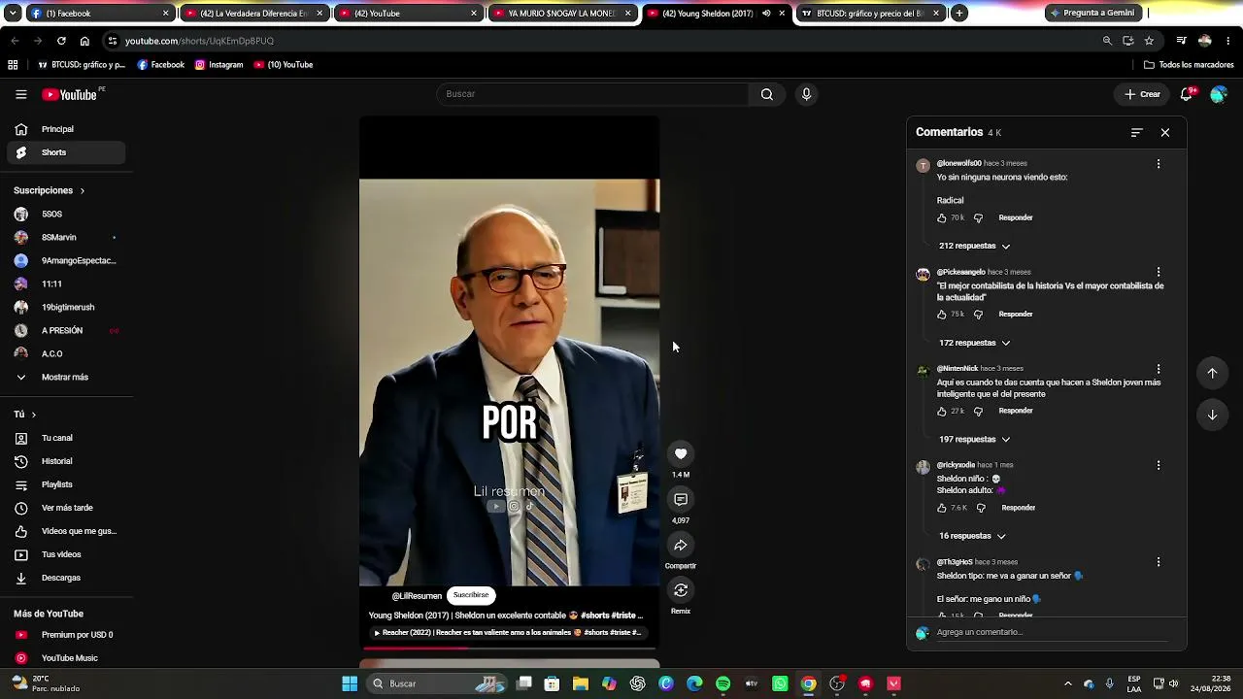Open the comments sort order menu
Image resolution: width=1243 pixels, height=699 pixels.
[1137, 132]
